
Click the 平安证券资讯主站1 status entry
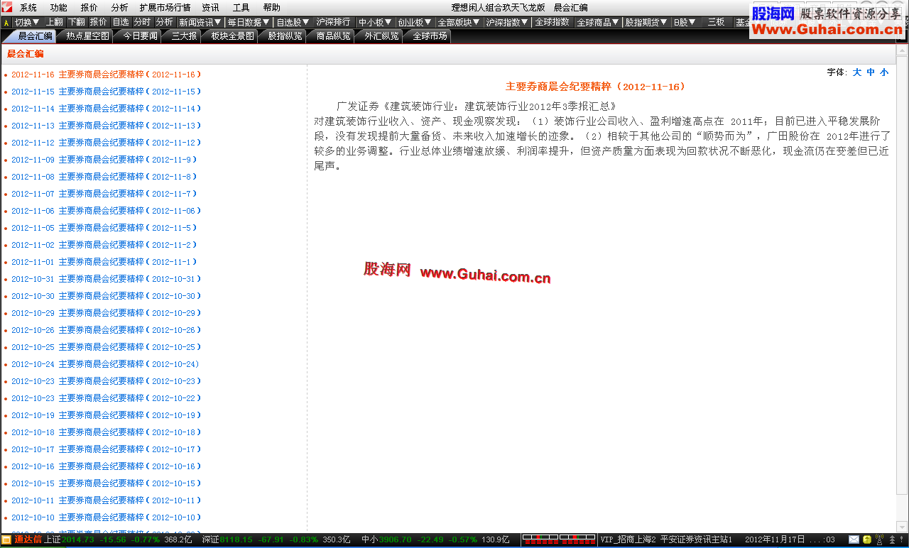(x=697, y=539)
